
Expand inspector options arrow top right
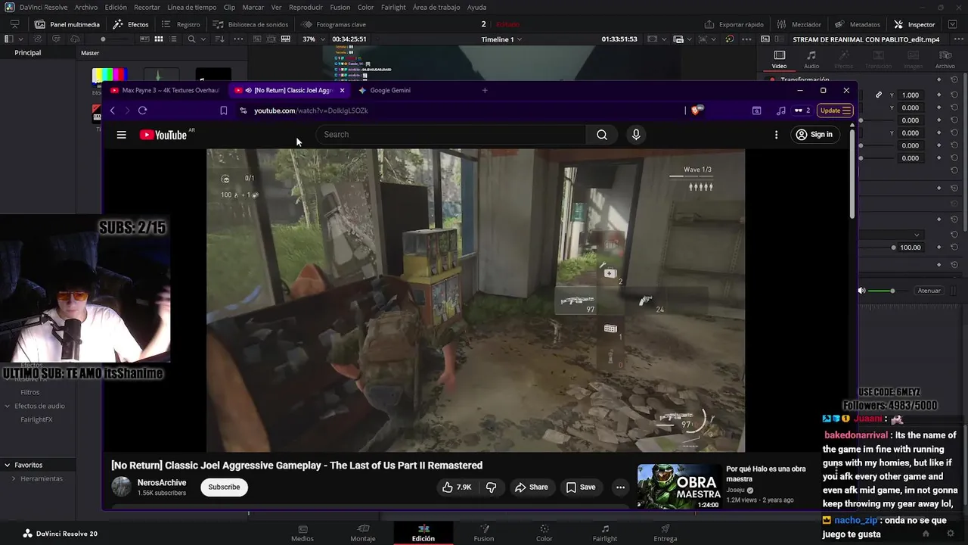pos(954,24)
